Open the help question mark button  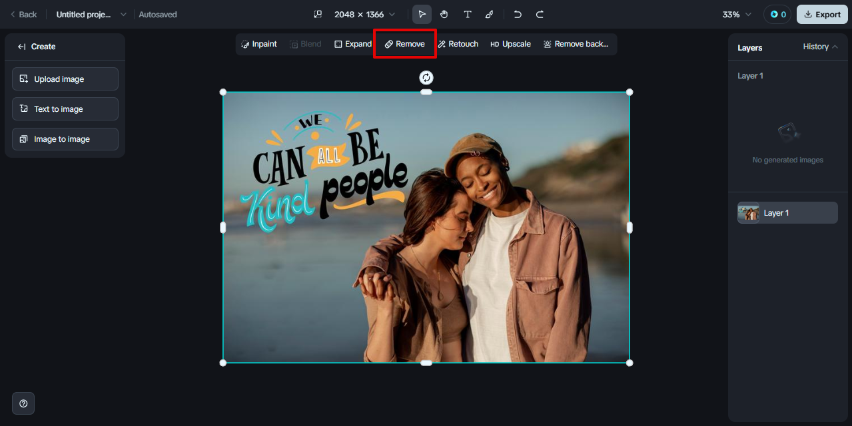tap(23, 403)
